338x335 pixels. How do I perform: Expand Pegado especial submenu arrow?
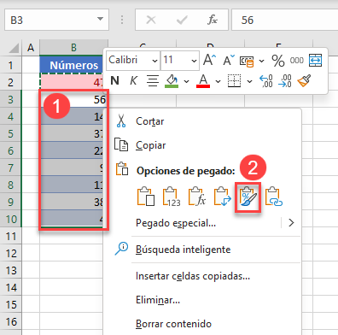pos(291,222)
